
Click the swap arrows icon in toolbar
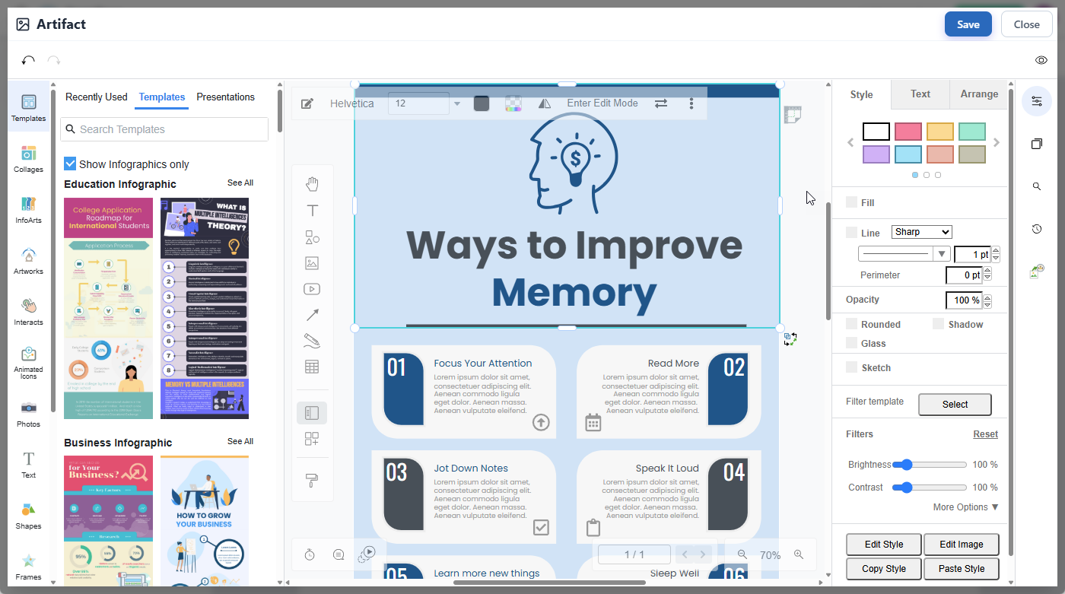point(661,103)
